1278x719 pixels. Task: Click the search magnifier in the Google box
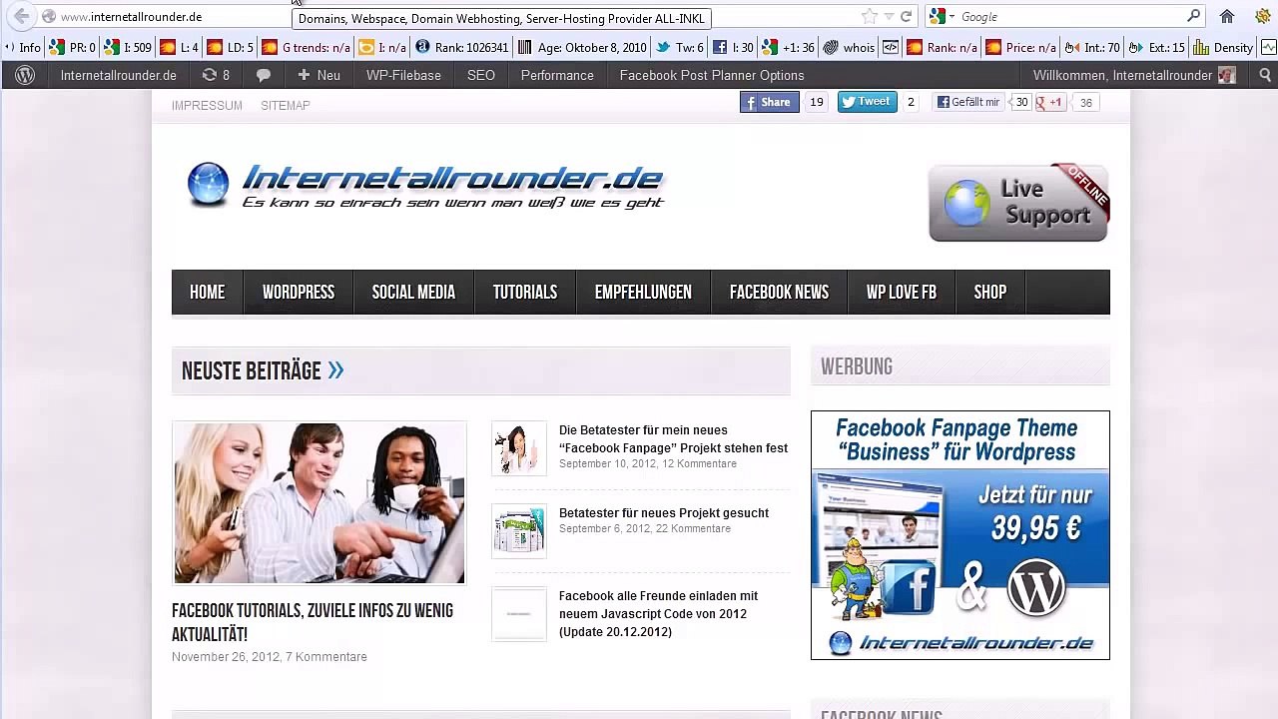tap(1193, 16)
